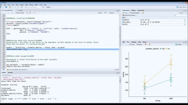Viewport: 188px width, 105px height.
Task: Click the Load workspace icon in Environment pane
Action: (x=123, y=13)
